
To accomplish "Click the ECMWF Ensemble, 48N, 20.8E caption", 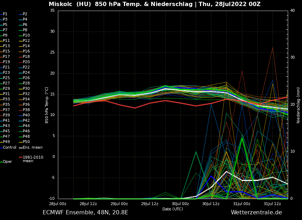I will pos(85,213).
